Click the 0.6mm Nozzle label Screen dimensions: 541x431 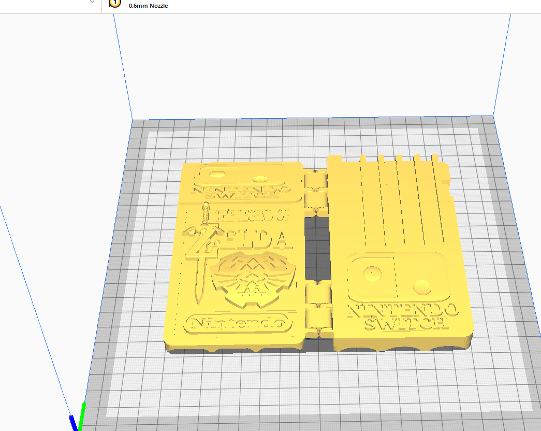coord(149,6)
